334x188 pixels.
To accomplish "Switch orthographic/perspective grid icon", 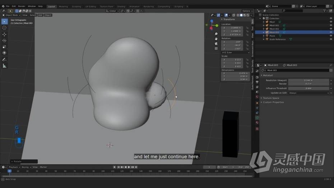I will click(216, 49).
